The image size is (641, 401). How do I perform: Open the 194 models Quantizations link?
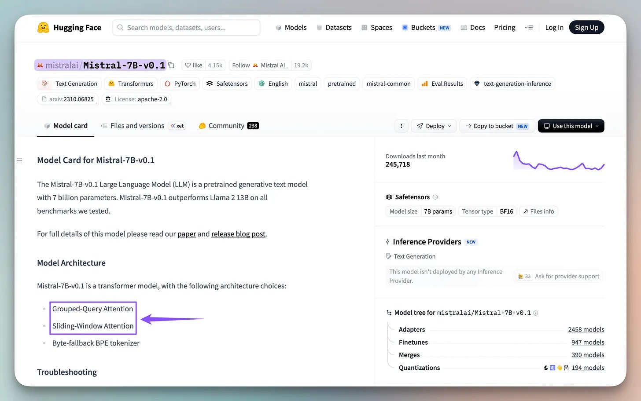click(x=588, y=368)
